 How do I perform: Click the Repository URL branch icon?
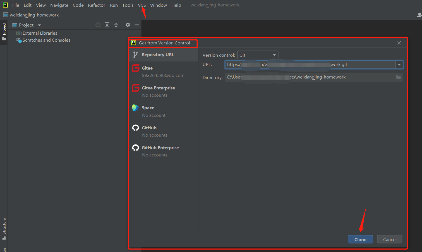(x=135, y=55)
